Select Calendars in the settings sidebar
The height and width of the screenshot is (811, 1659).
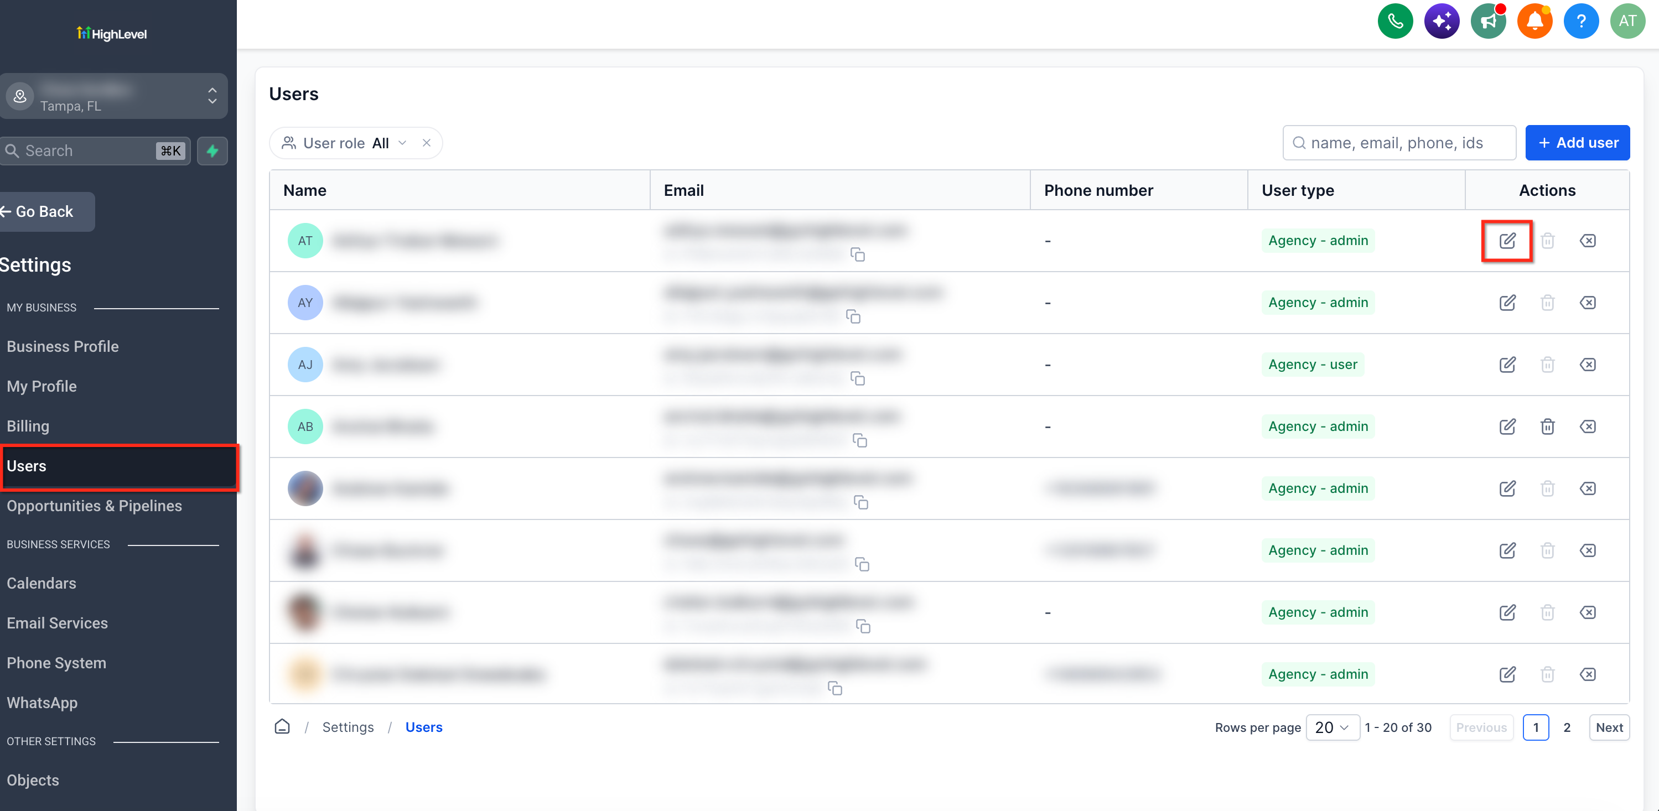(41, 583)
